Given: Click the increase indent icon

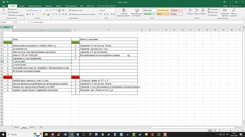Looking at the screenshot, I should click(66, 14).
